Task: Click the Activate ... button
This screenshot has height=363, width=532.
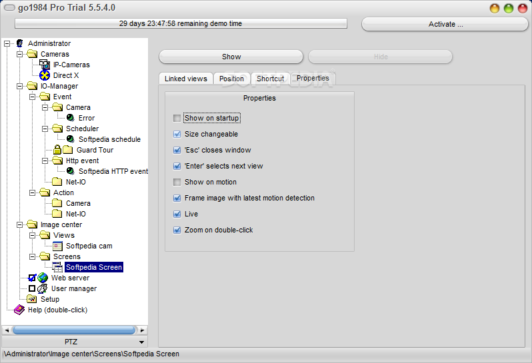Action: coord(445,24)
